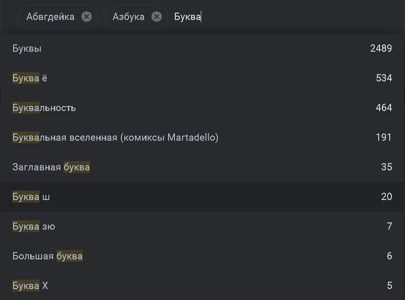Viewport: 405px width, 300px height.
Task: Click the 191 count beside Буквальная вселенная
Action: tap(384, 138)
